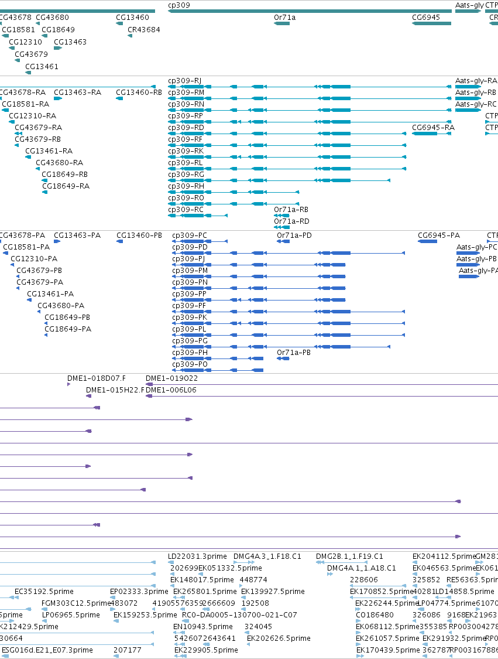Select the CG6945 gene label
Viewport: 498px width, 659px height.
[426, 17]
